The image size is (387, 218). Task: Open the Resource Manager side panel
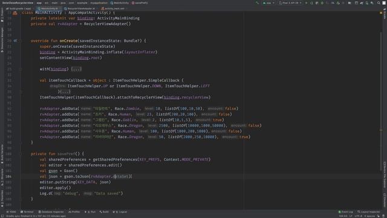pyautogui.click(x=2, y=39)
